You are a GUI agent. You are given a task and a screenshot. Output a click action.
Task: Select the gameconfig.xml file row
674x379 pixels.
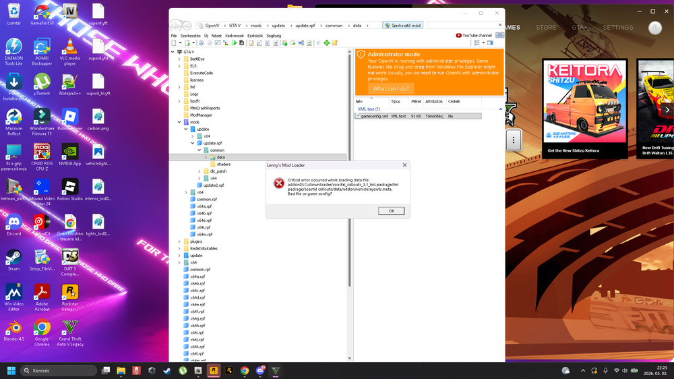tap(417, 116)
